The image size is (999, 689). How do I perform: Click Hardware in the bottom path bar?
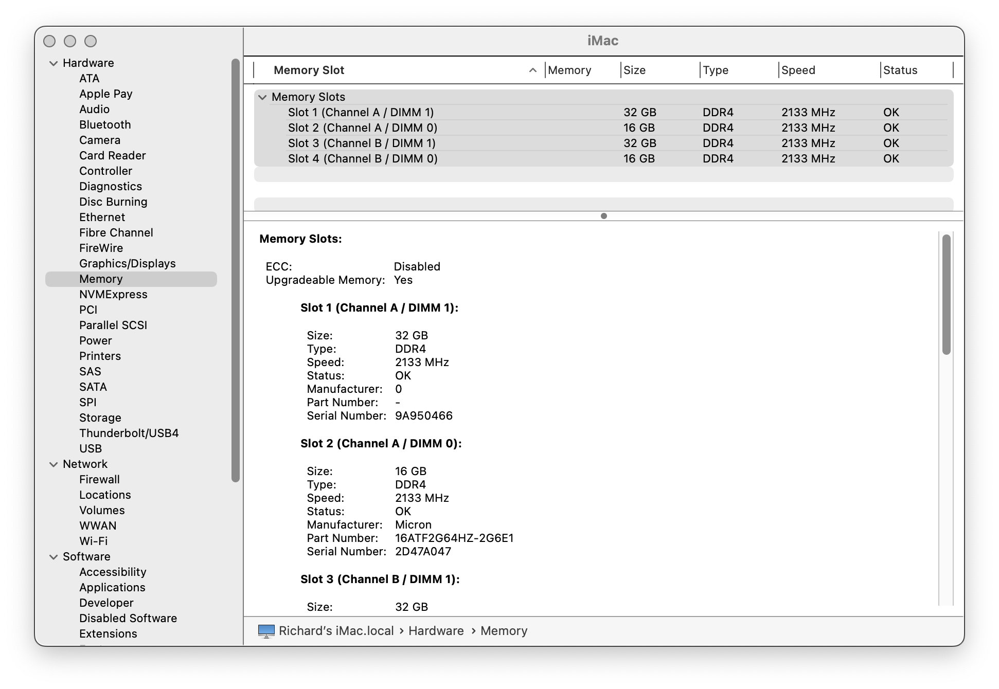click(x=436, y=631)
